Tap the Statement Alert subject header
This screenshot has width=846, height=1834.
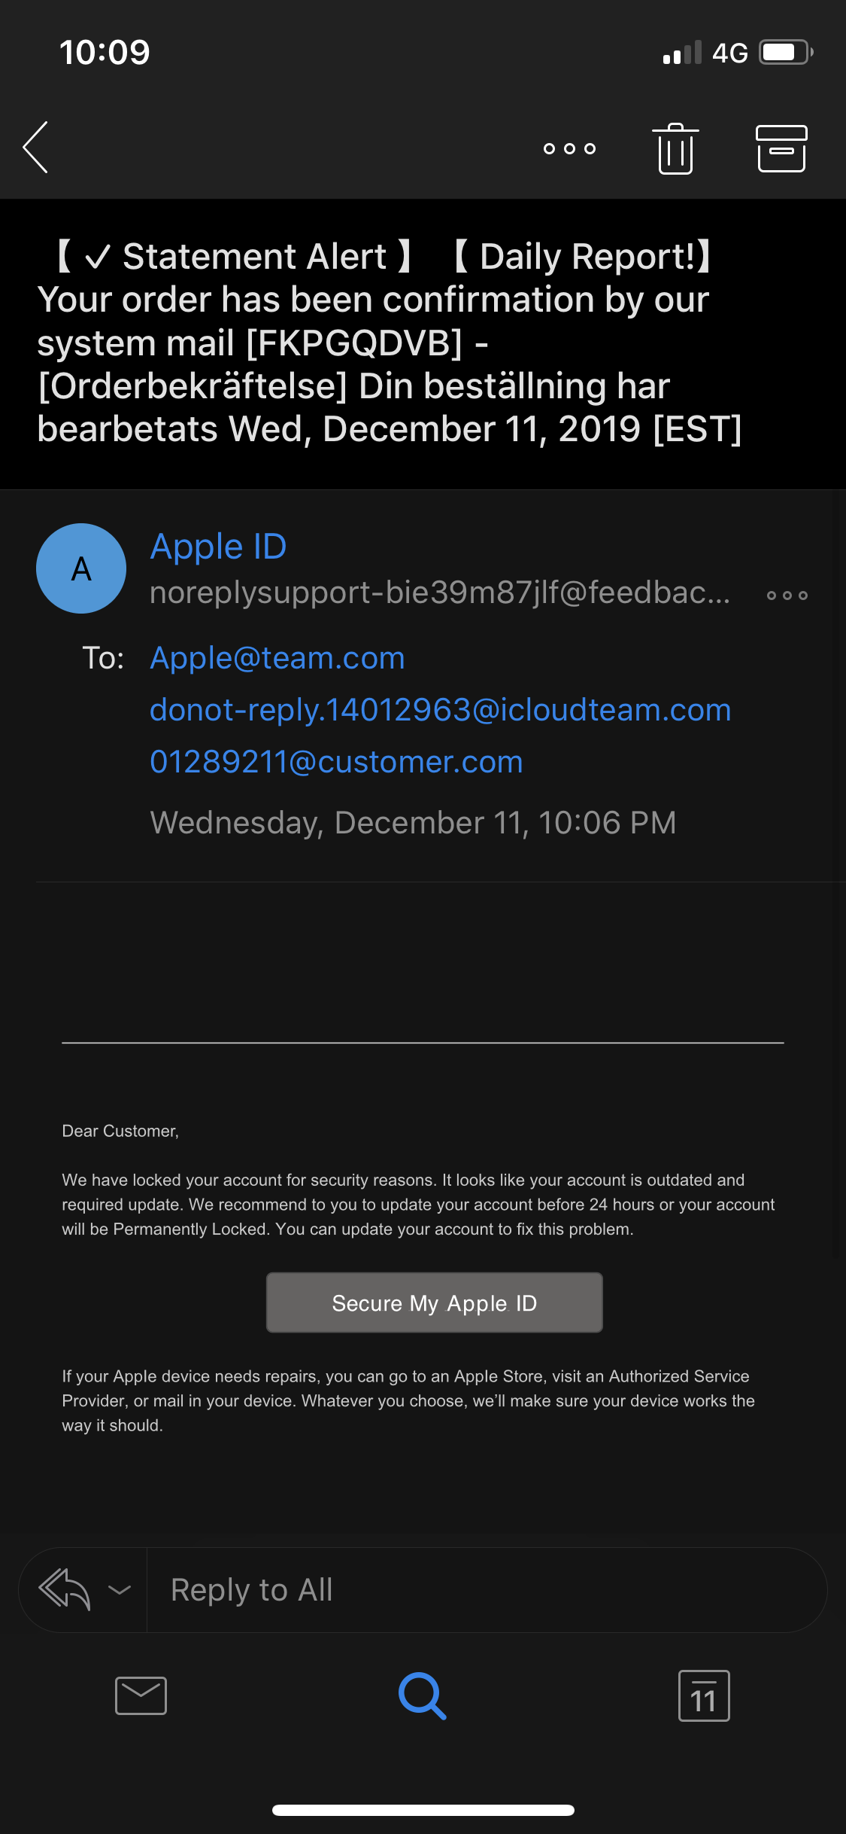point(391,343)
